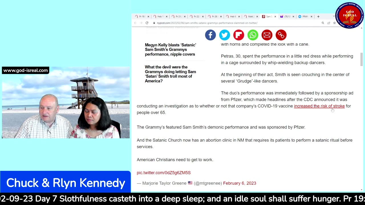Close the 'Matt 2' tab

point(257,17)
